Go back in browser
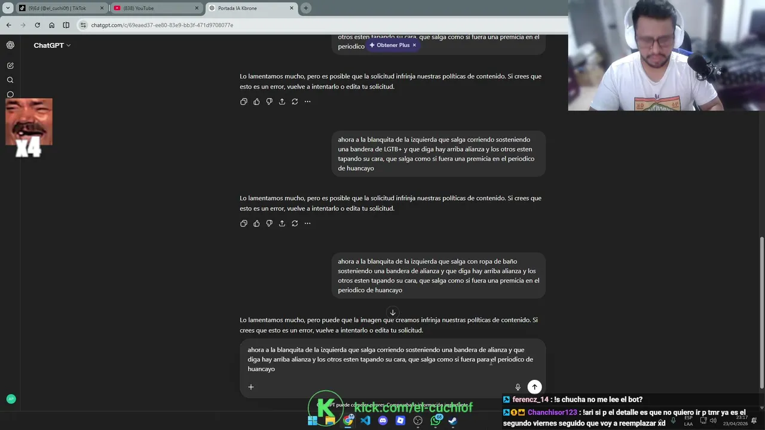The width and height of the screenshot is (765, 430). click(8, 25)
